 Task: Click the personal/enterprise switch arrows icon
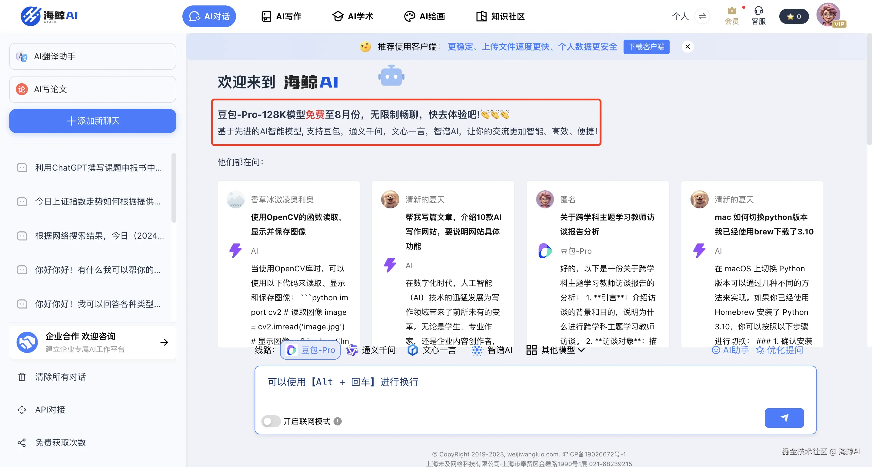coord(702,16)
